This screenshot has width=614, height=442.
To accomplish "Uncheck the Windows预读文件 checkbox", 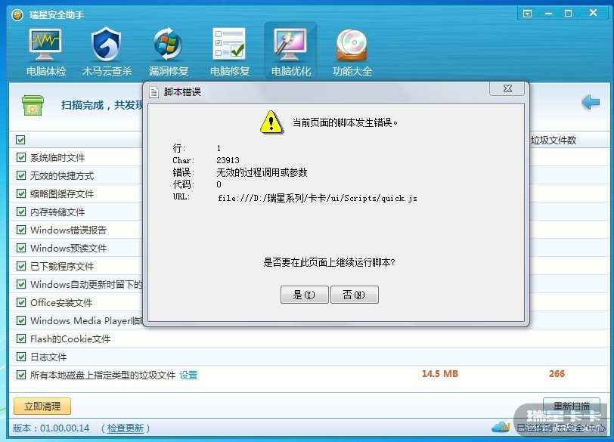I will 21,248.
